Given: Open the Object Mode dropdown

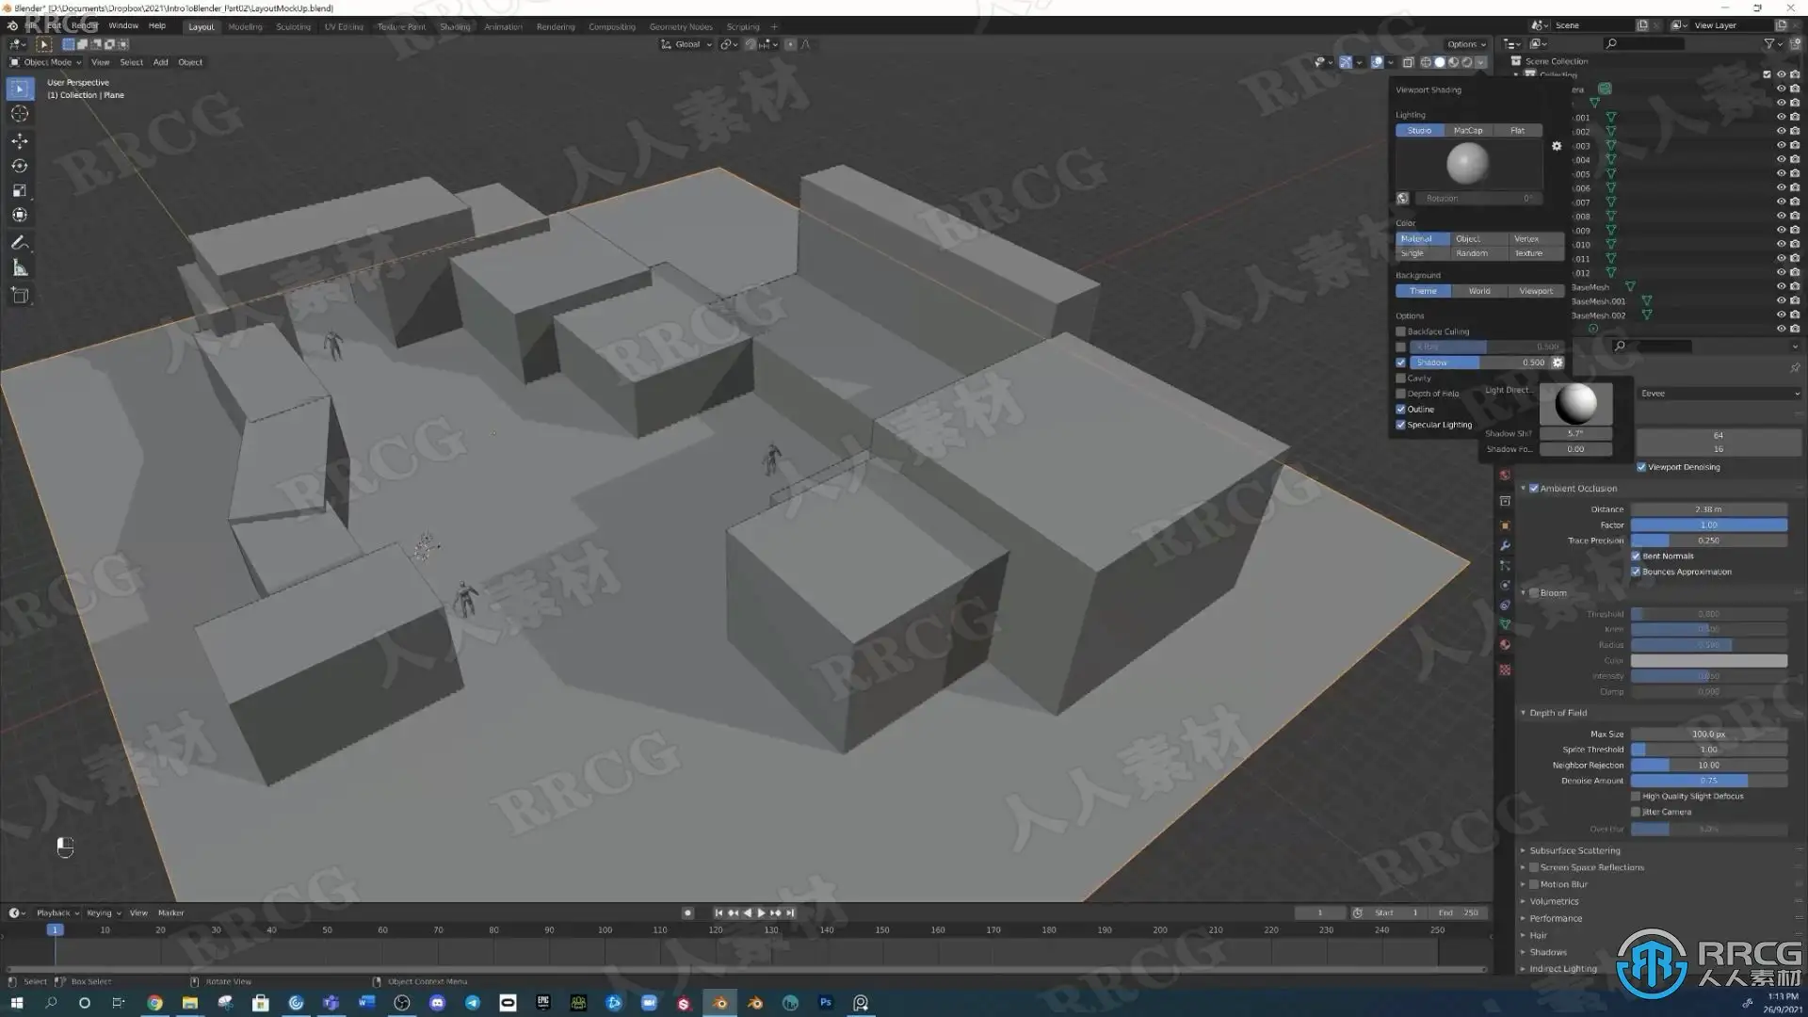Looking at the screenshot, I should point(46,62).
